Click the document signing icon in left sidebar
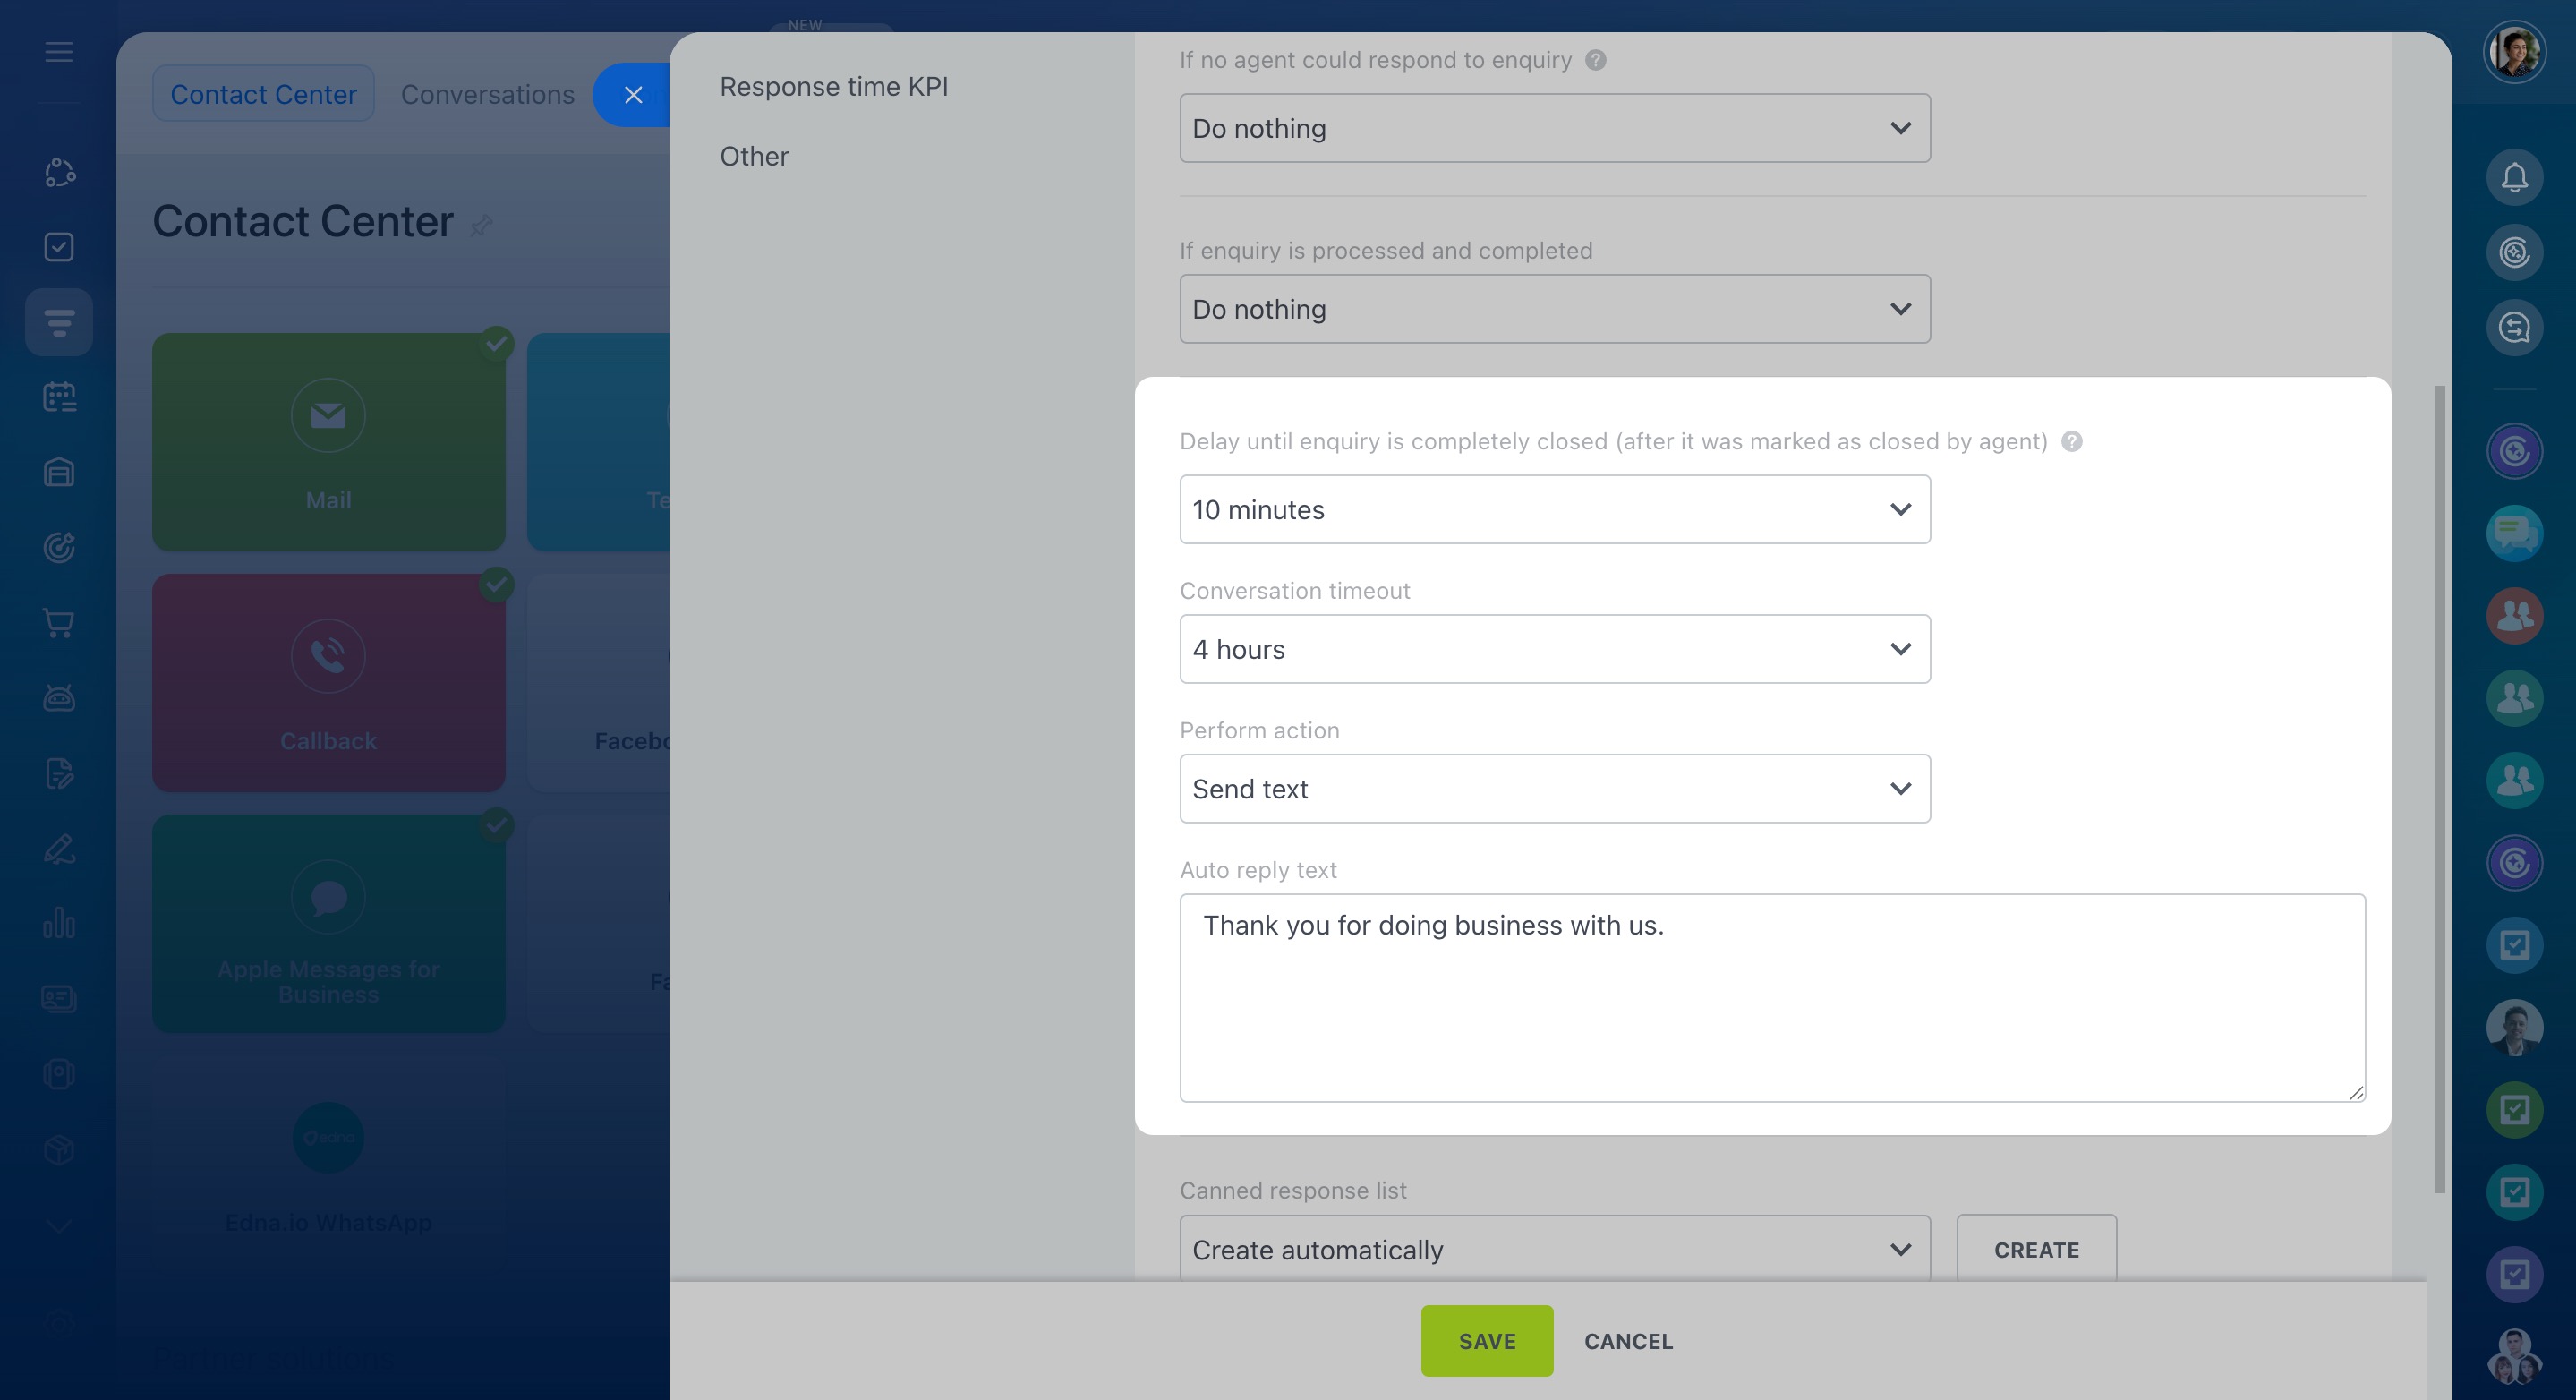Screen dimensions: 2576x1400 tap(59, 773)
